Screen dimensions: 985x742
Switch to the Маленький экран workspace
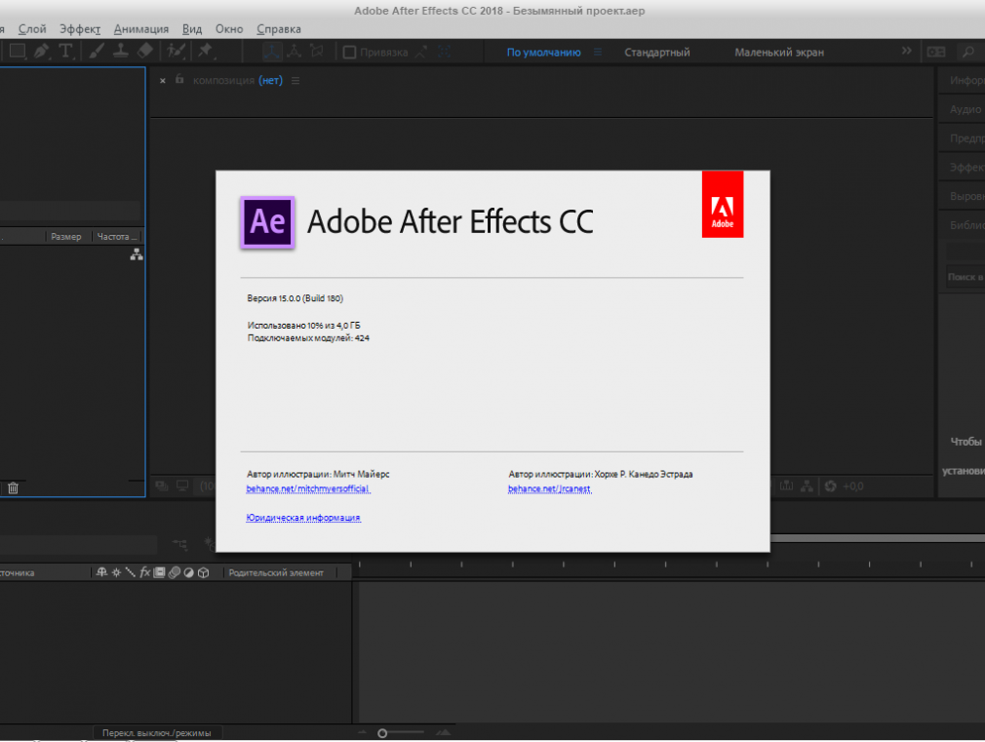[x=779, y=53]
